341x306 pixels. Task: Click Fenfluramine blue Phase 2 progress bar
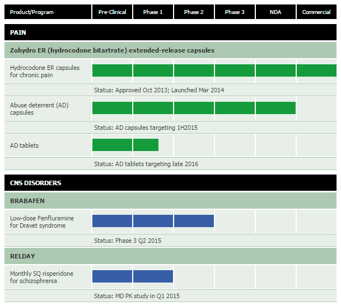pyautogui.click(x=194, y=221)
